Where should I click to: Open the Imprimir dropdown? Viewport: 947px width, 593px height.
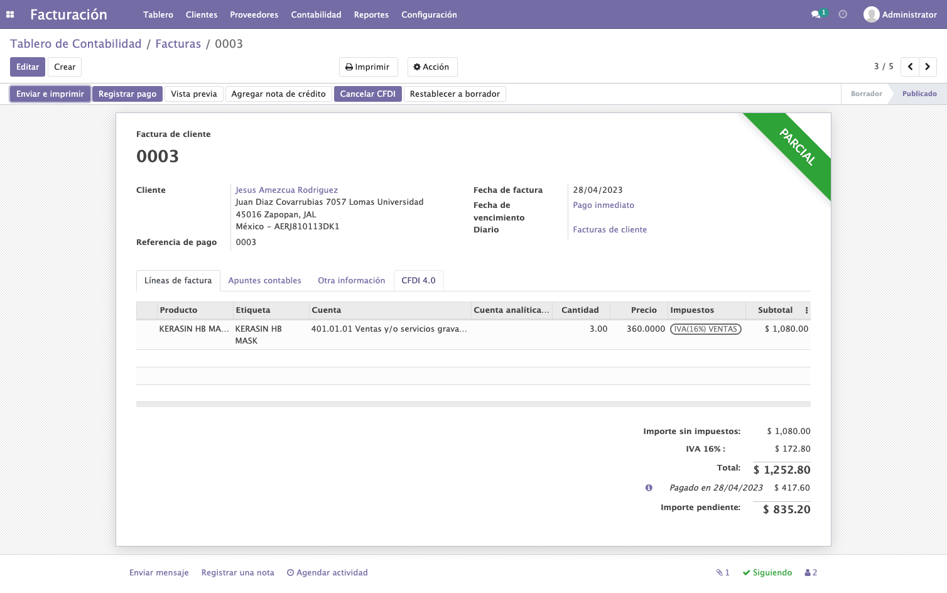coord(368,67)
